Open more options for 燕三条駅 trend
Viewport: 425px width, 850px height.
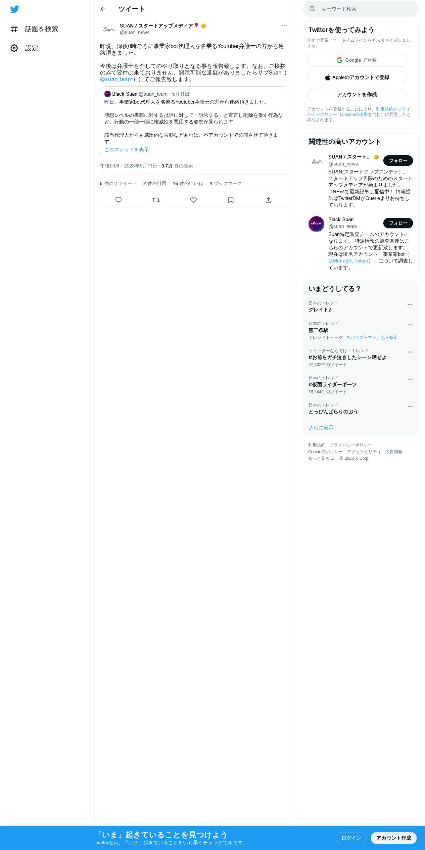tap(410, 325)
